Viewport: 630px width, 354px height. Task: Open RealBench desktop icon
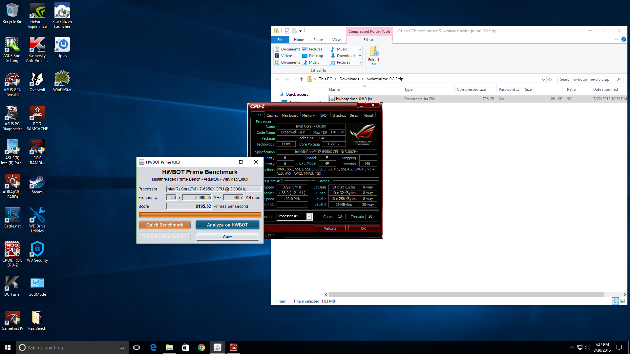pos(37,320)
